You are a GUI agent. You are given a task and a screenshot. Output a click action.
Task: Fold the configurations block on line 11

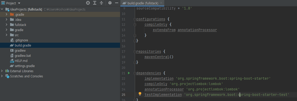tap(135, 19)
